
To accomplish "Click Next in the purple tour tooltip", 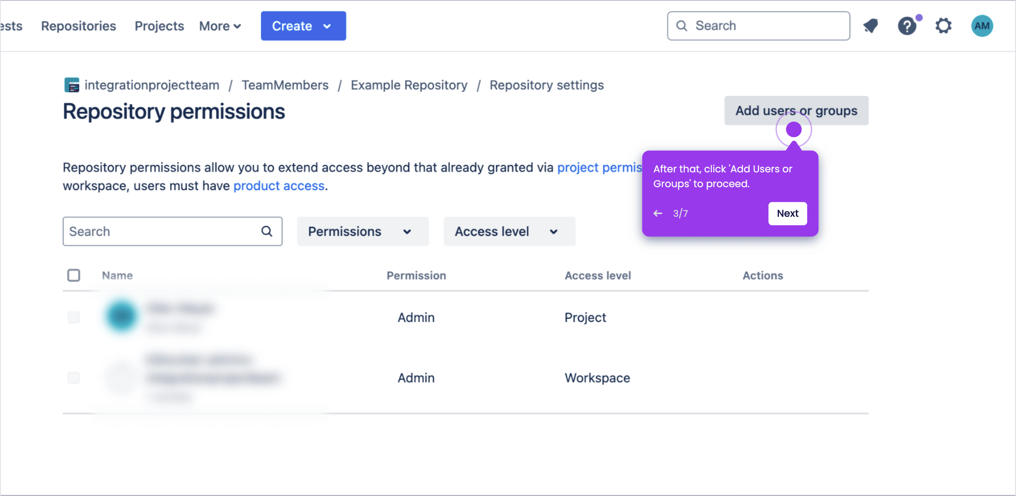I will (x=787, y=213).
